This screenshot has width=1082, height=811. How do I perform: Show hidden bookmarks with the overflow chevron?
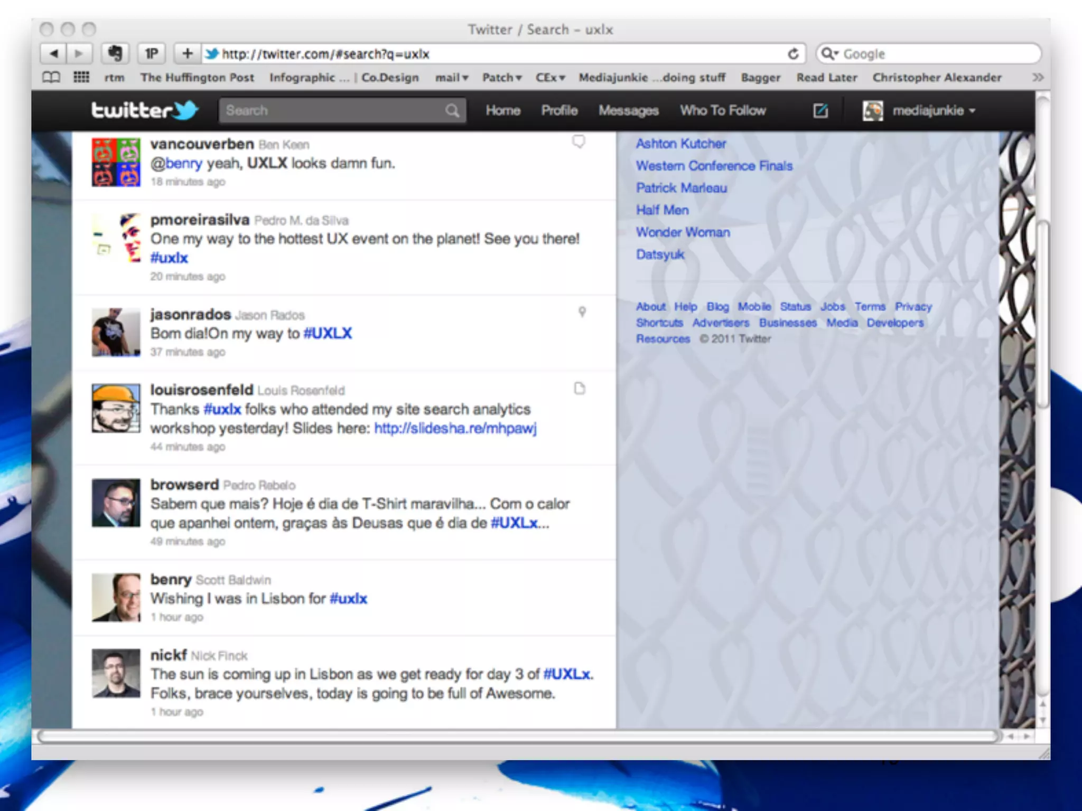(x=1037, y=77)
